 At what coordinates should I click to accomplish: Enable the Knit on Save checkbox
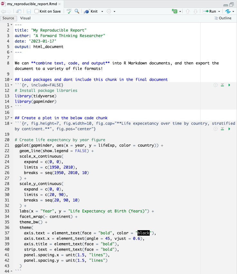pos(37,11)
